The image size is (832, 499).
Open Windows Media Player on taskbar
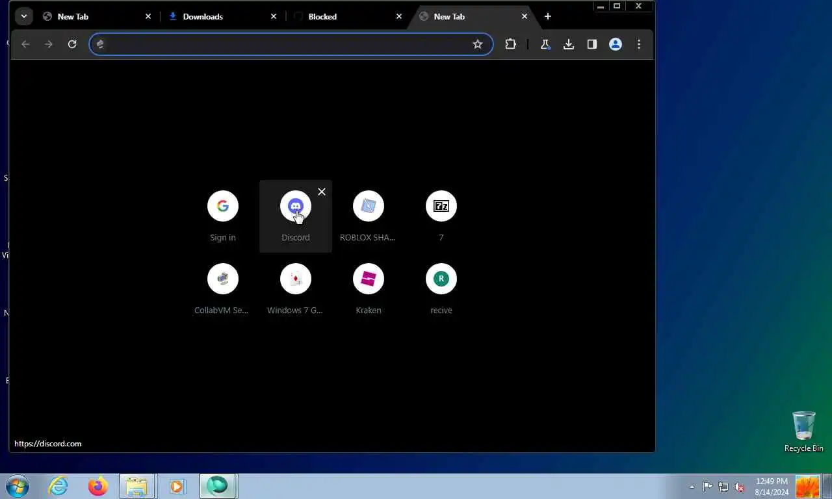[x=177, y=486]
